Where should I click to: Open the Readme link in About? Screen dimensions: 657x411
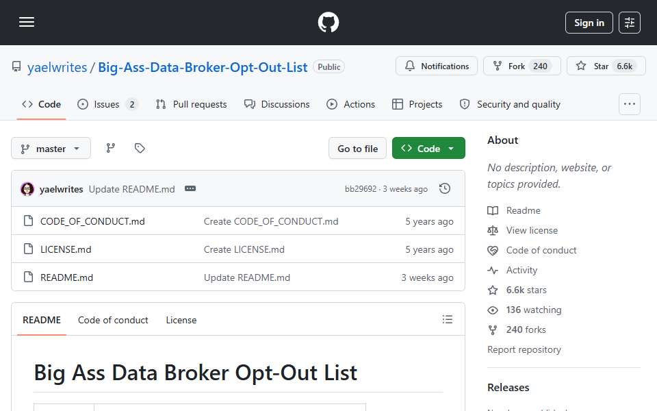pos(523,210)
